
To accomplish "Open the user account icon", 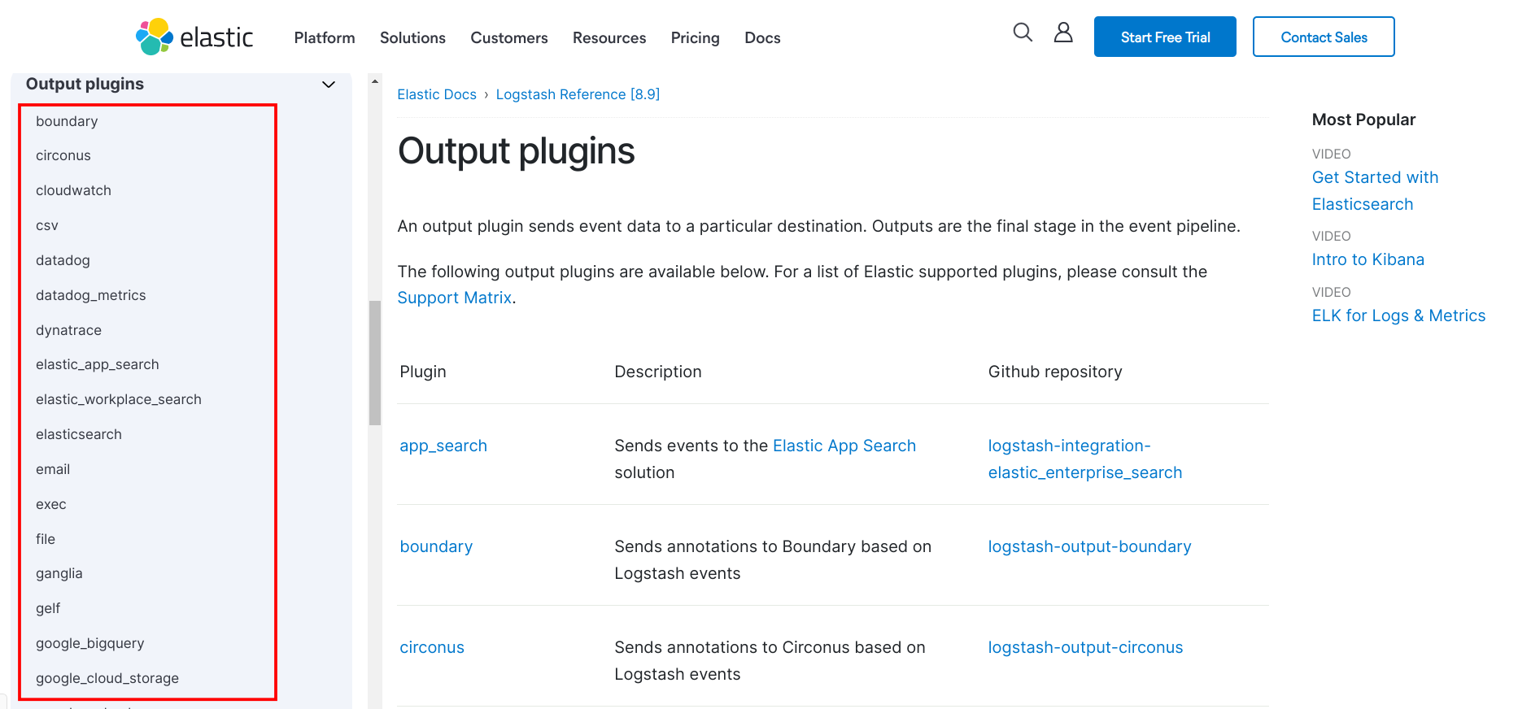I will coord(1063,32).
